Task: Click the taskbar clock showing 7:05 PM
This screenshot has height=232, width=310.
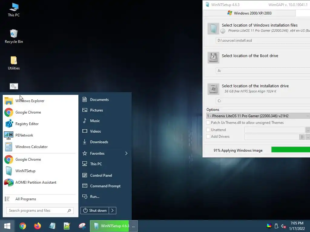Action: (297, 226)
